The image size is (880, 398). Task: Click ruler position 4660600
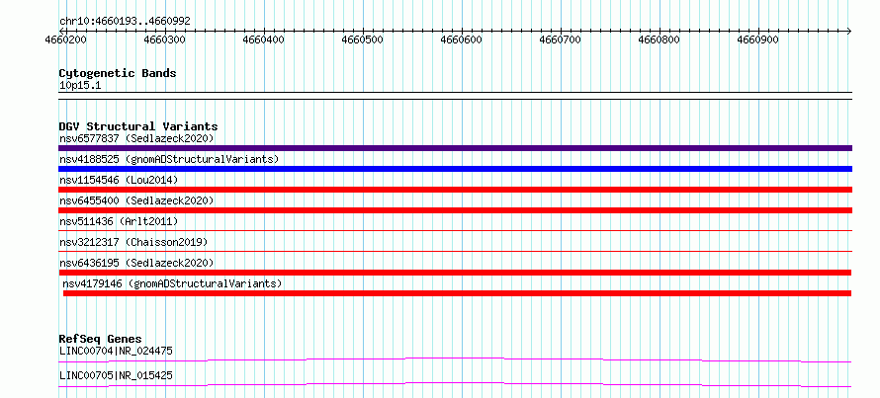(462, 40)
